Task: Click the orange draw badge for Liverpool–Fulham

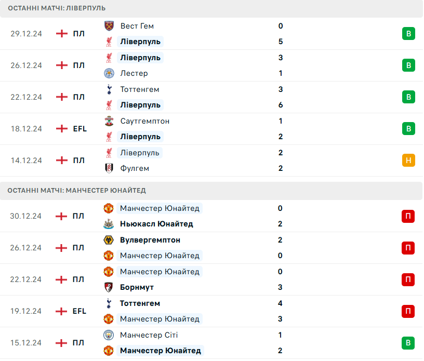Action: pos(408,161)
